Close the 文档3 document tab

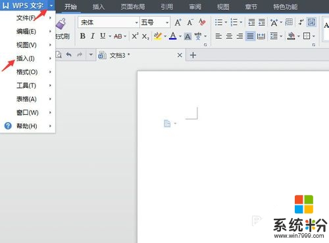(x=180, y=55)
